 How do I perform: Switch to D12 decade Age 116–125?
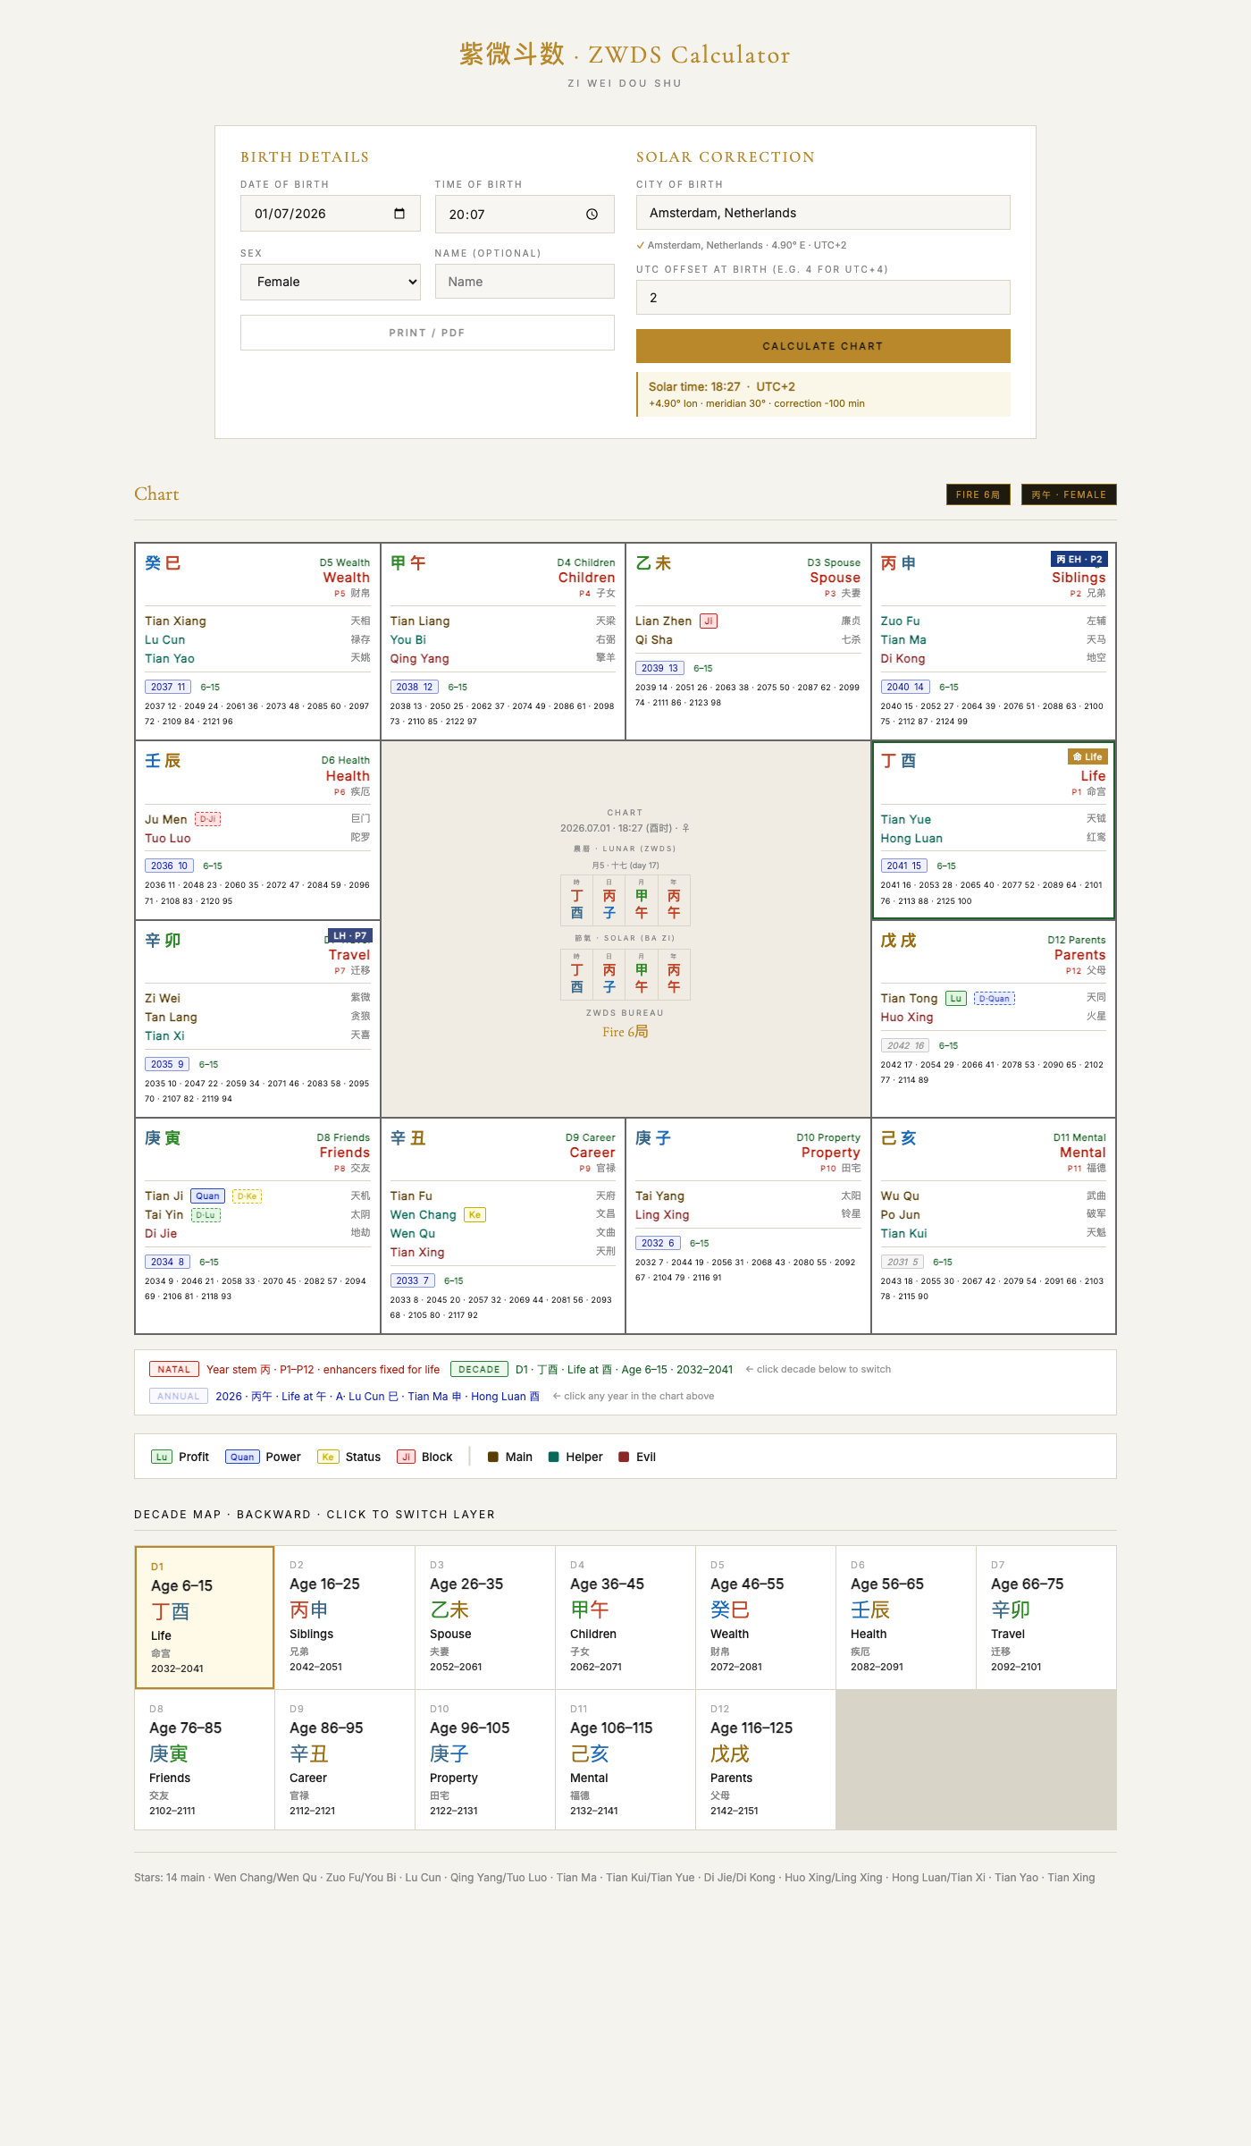pyautogui.click(x=766, y=1760)
